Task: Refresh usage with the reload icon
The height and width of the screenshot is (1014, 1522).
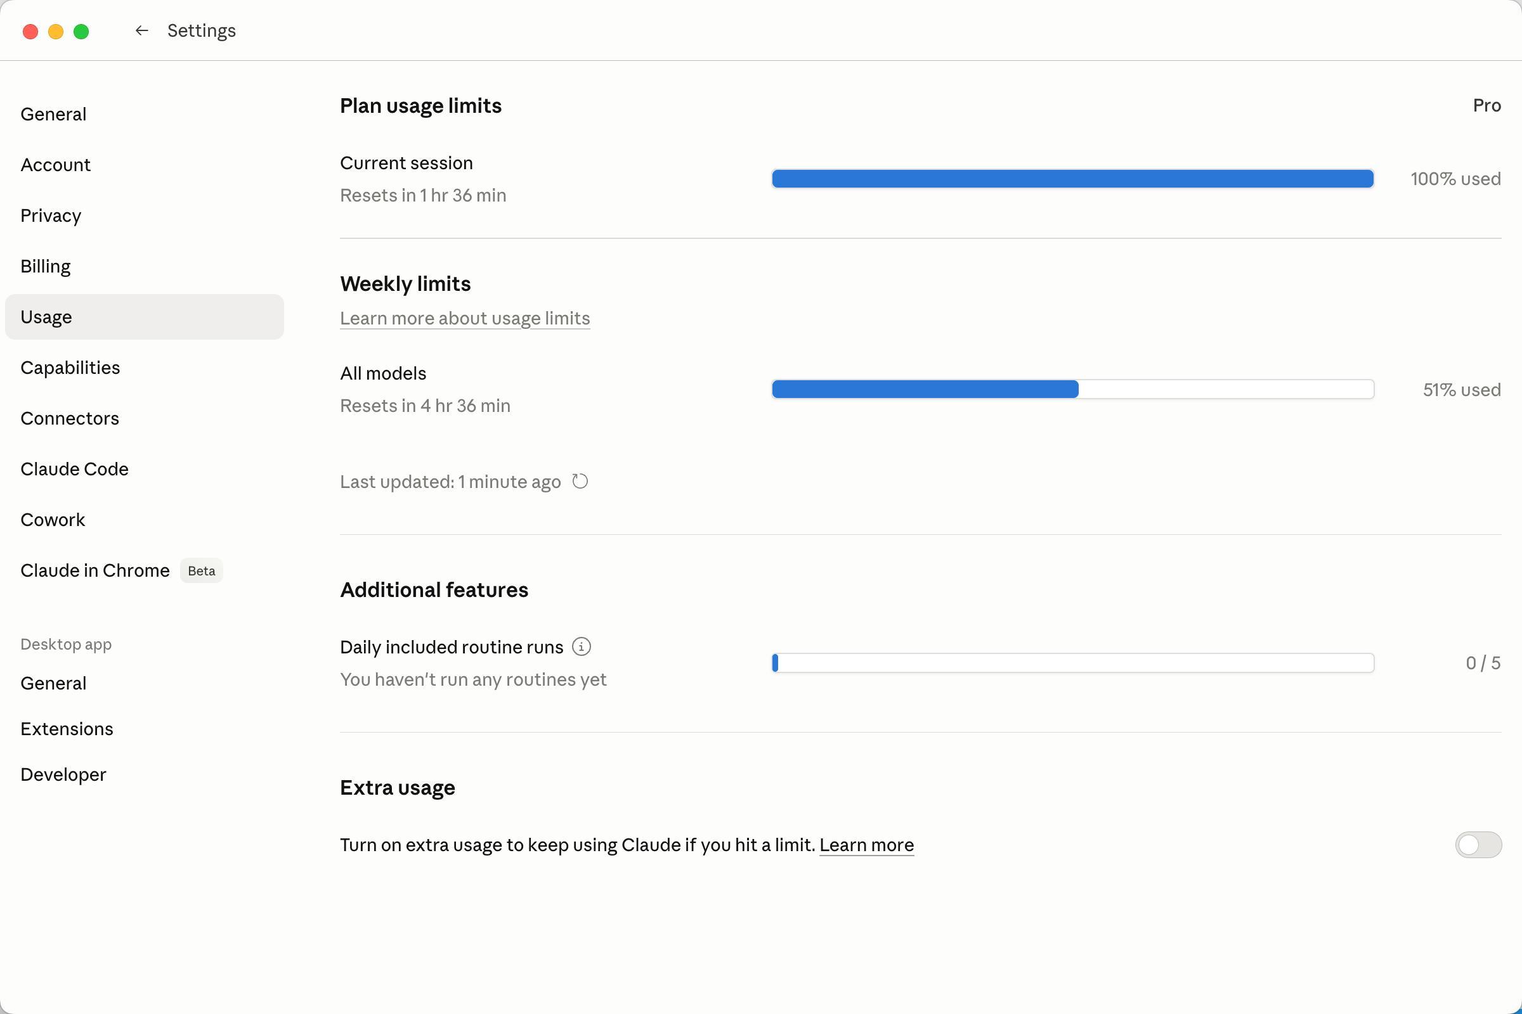Action: coord(580,481)
